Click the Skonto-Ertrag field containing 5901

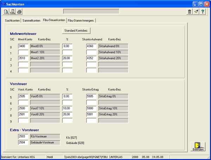[91, 114]
